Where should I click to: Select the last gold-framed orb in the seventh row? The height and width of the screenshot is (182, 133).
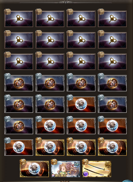coord(112,147)
